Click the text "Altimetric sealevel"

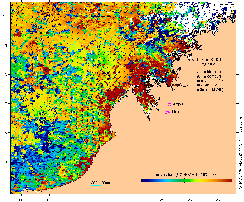click(212, 72)
